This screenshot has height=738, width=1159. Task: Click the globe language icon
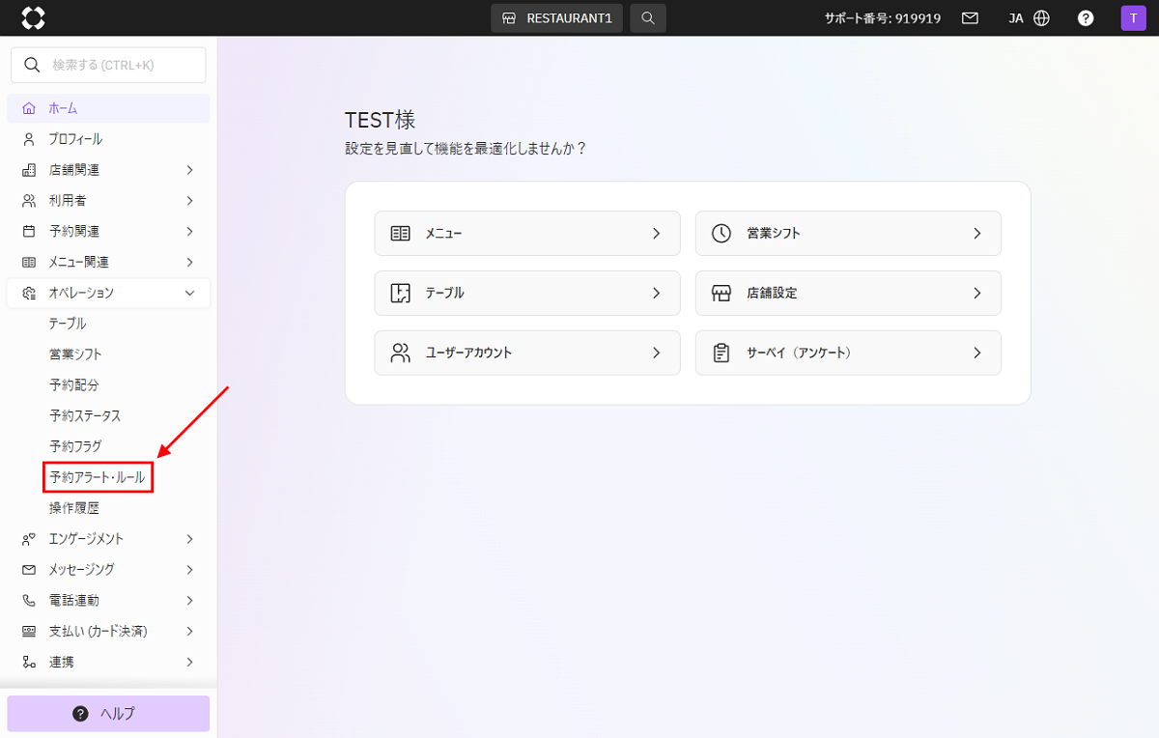[x=1041, y=18]
